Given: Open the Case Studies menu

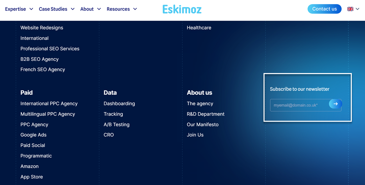Looking at the screenshot, I should click(x=53, y=9).
